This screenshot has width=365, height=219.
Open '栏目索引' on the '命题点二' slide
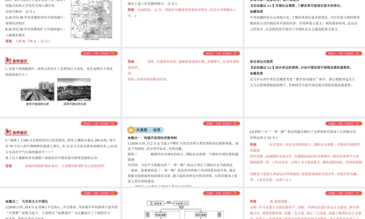point(105,193)
